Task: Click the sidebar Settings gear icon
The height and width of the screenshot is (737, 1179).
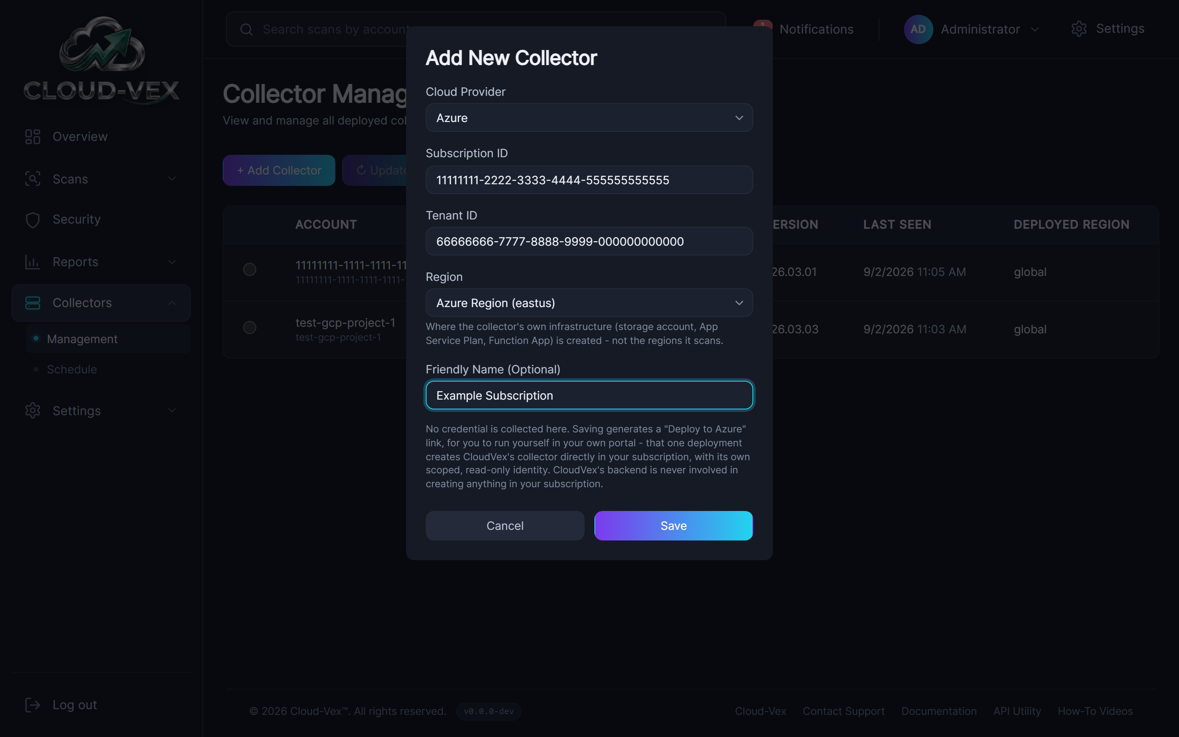Action: 33,410
